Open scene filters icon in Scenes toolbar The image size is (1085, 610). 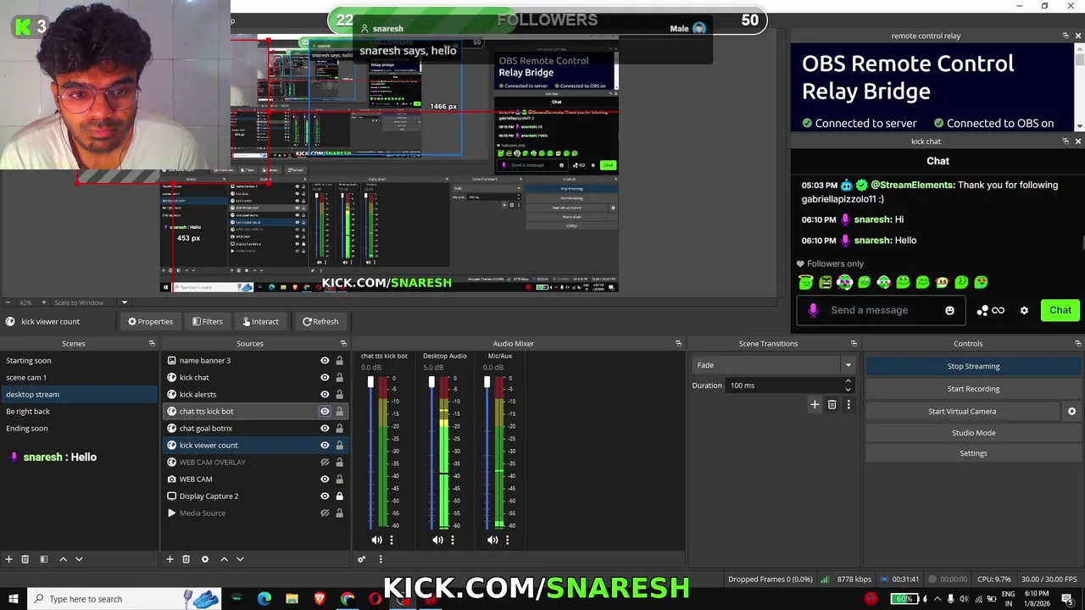coord(43,559)
